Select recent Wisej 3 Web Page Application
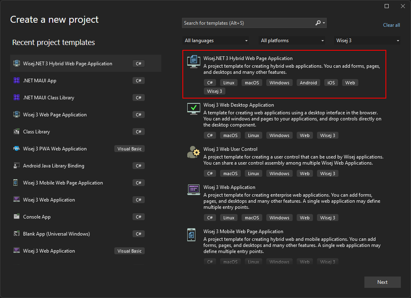This screenshot has height=298, width=411. pyautogui.click(x=86, y=114)
